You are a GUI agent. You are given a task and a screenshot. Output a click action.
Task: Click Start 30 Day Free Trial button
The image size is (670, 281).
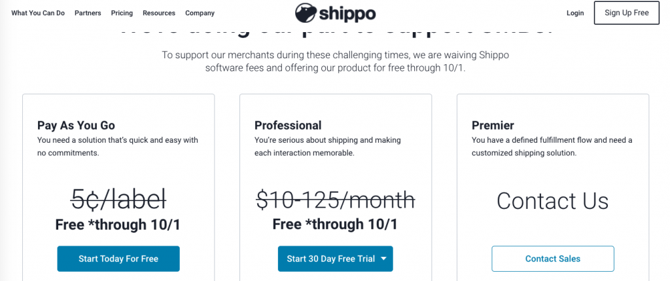click(x=336, y=259)
